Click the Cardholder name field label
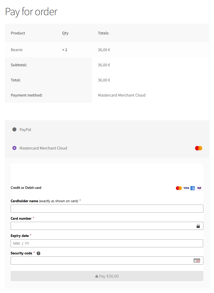This screenshot has width=214, height=293. click(x=25, y=201)
